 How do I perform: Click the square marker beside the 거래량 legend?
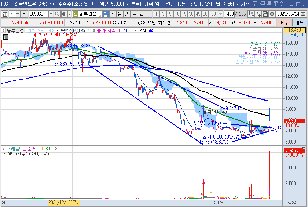[4, 149]
